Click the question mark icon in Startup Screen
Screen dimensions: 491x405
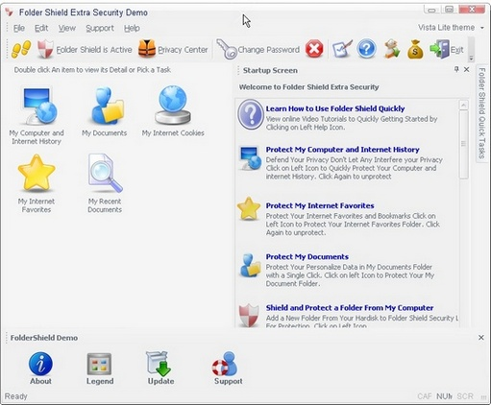pyautogui.click(x=251, y=114)
